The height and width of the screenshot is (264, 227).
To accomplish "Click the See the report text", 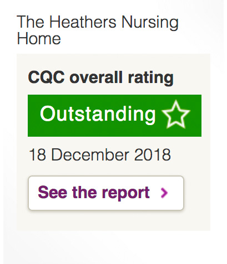I will [94, 193].
